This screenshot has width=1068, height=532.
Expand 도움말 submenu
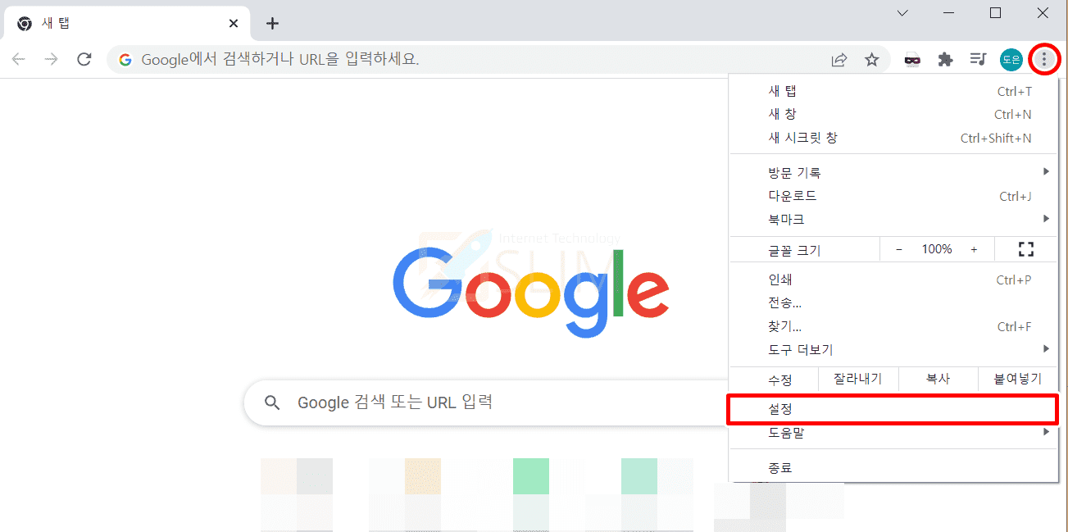(x=893, y=432)
